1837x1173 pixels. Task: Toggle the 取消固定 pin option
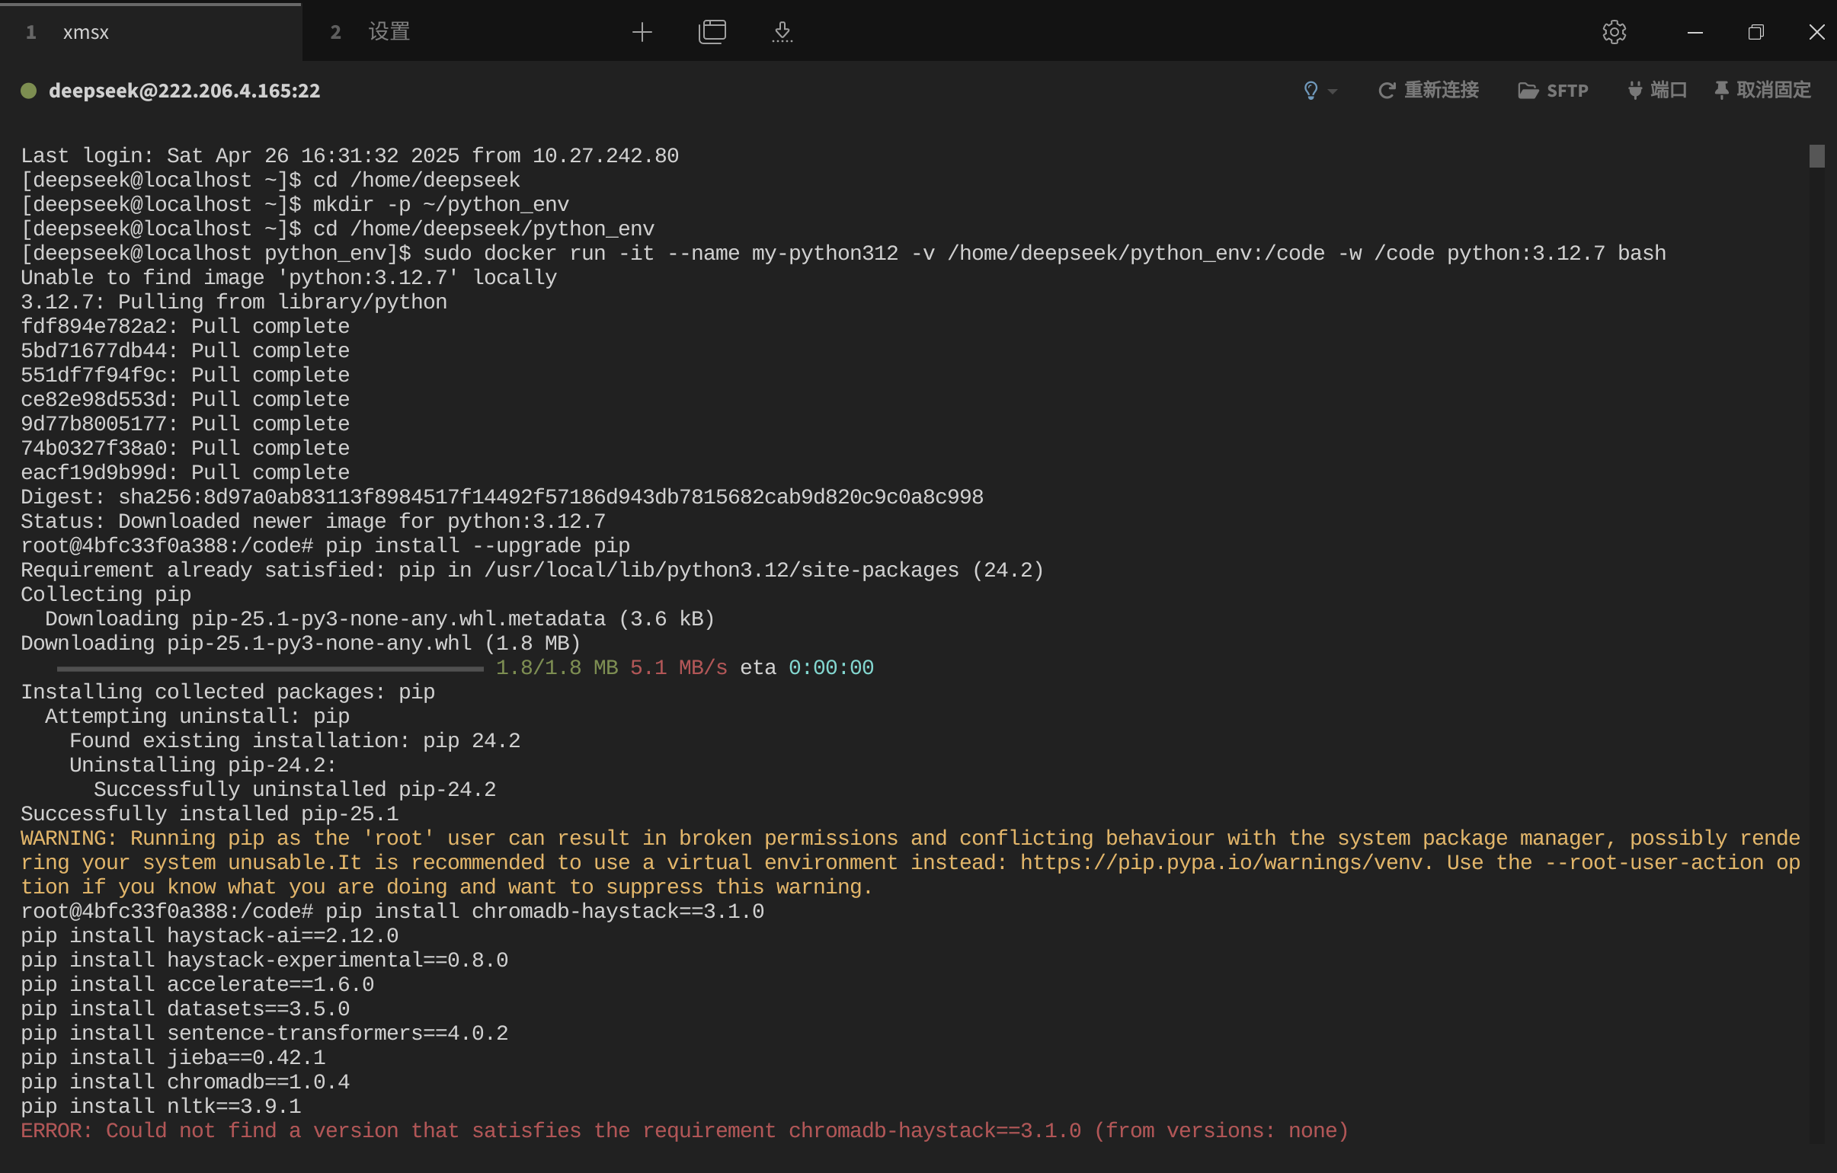click(x=1762, y=91)
